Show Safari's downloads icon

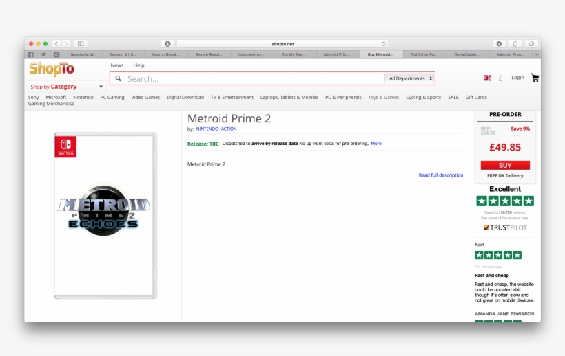click(498, 43)
